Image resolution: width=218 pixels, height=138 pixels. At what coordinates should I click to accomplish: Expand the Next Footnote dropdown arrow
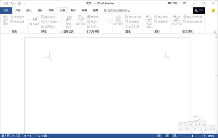(x=60, y=22)
